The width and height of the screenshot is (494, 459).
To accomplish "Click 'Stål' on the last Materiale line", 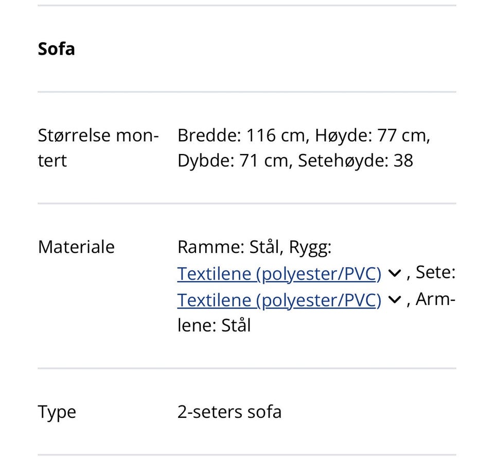I will point(236,326).
